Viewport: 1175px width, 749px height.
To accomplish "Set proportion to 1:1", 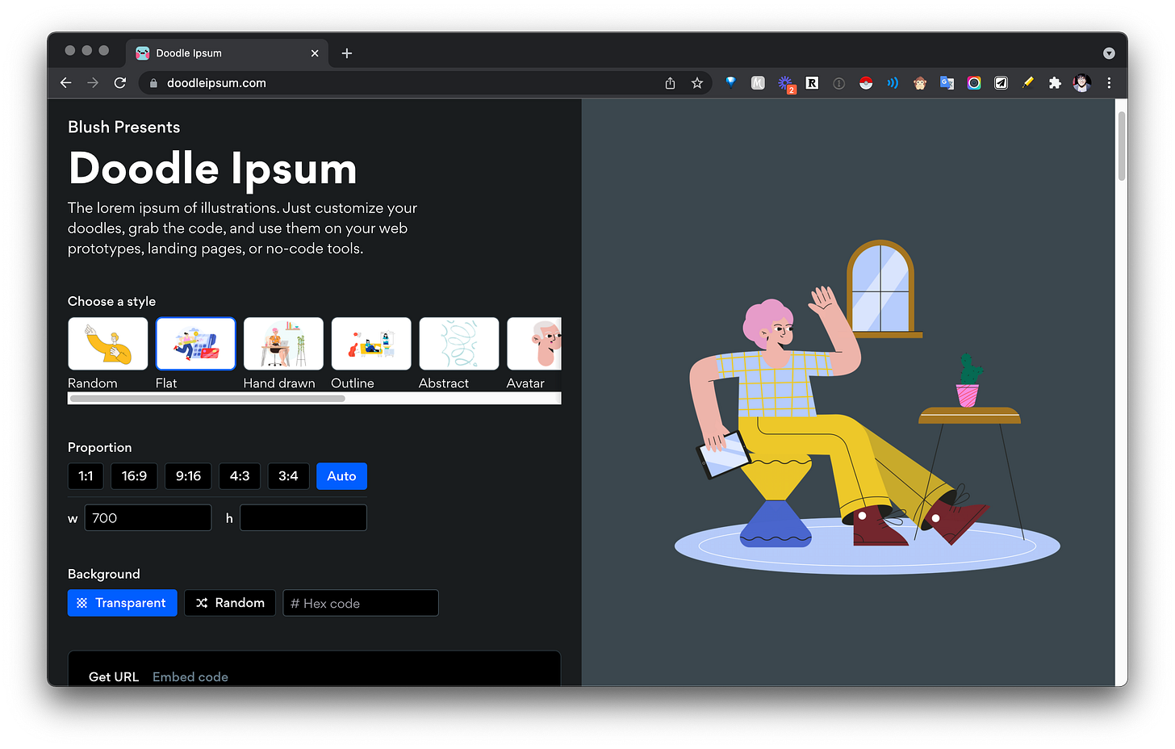I will click(x=86, y=476).
